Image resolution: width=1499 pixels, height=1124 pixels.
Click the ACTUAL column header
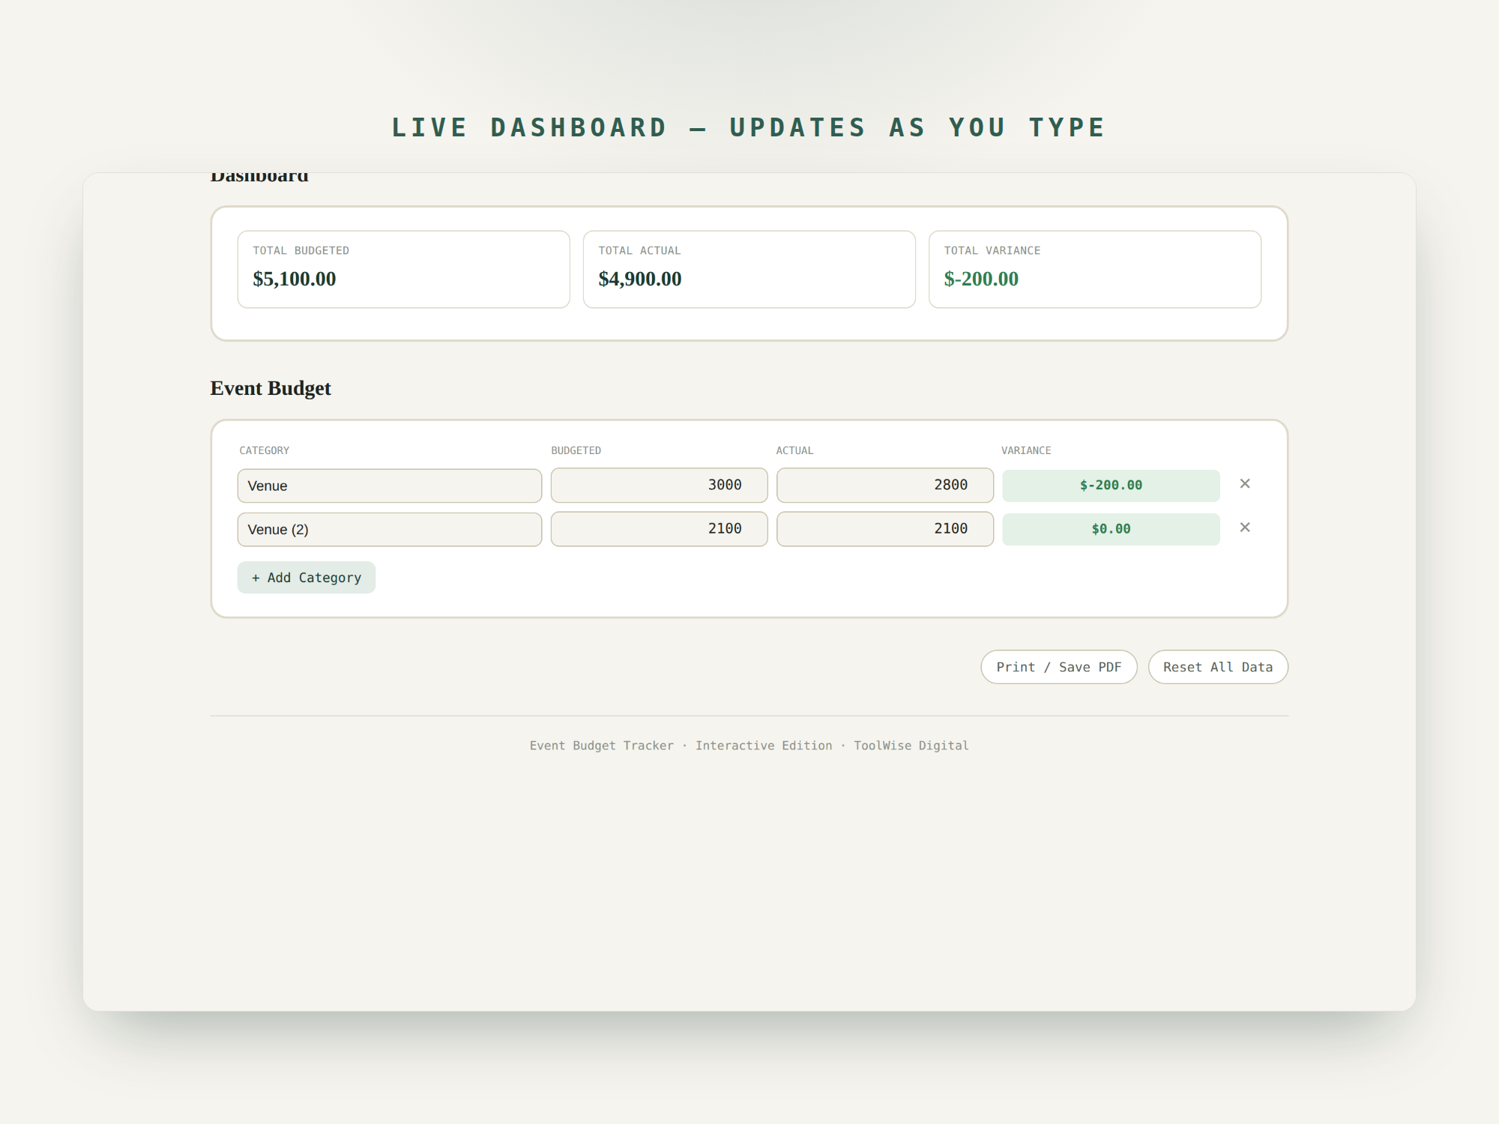[x=794, y=450]
